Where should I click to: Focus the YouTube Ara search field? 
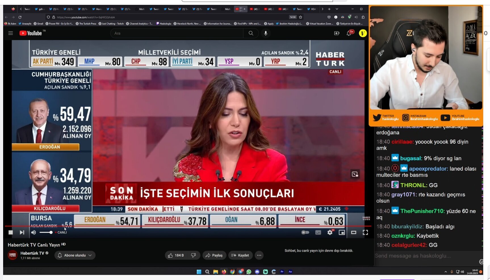[177, 33]
